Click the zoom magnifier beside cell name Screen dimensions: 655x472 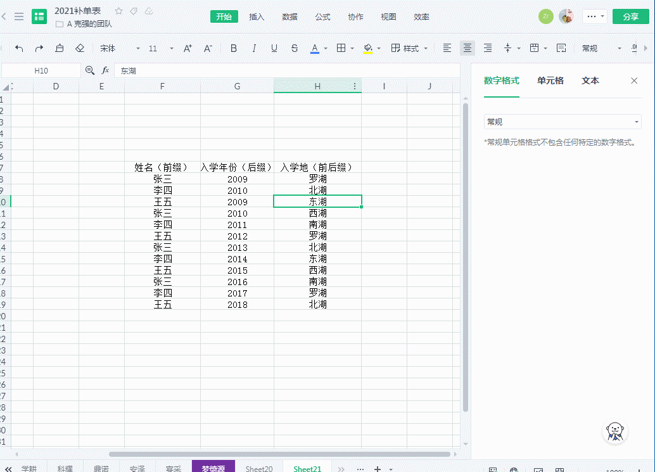click(90, 70)
